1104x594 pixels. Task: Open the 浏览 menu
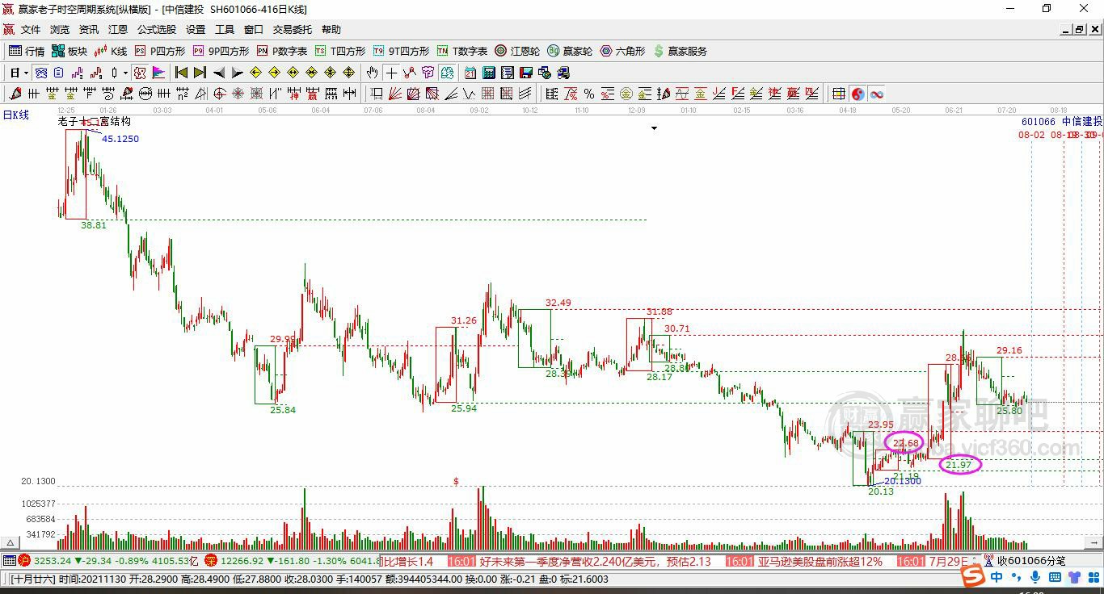click(x=60, y=30)
